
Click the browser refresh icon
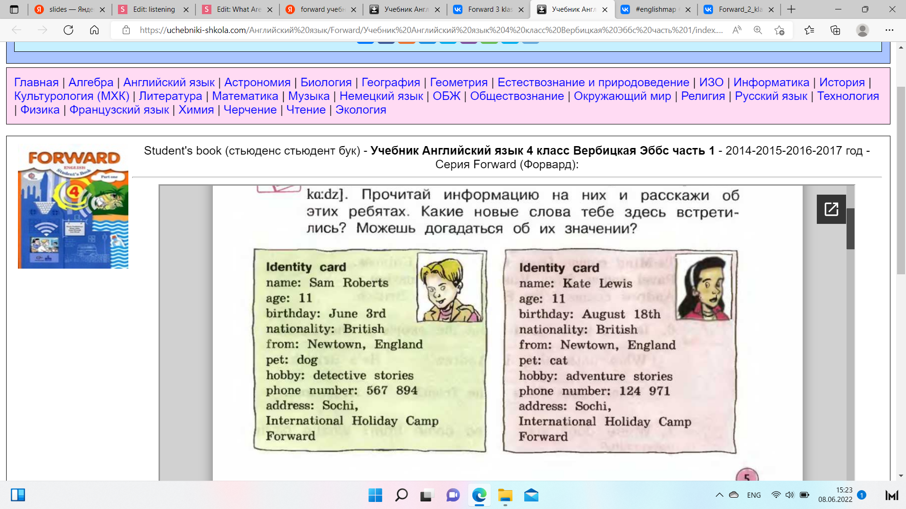point(68,30)
